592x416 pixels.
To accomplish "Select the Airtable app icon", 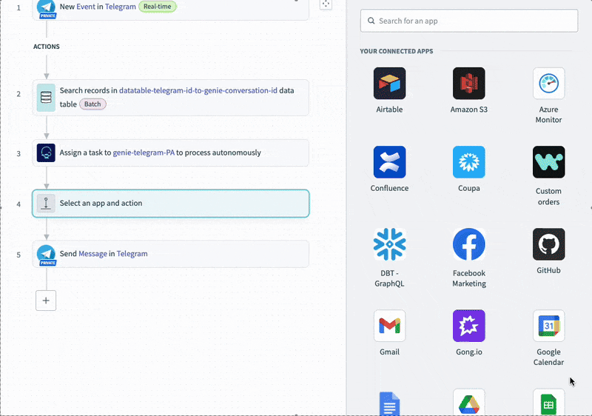I will pyautogui.click(x=389, y=83).
